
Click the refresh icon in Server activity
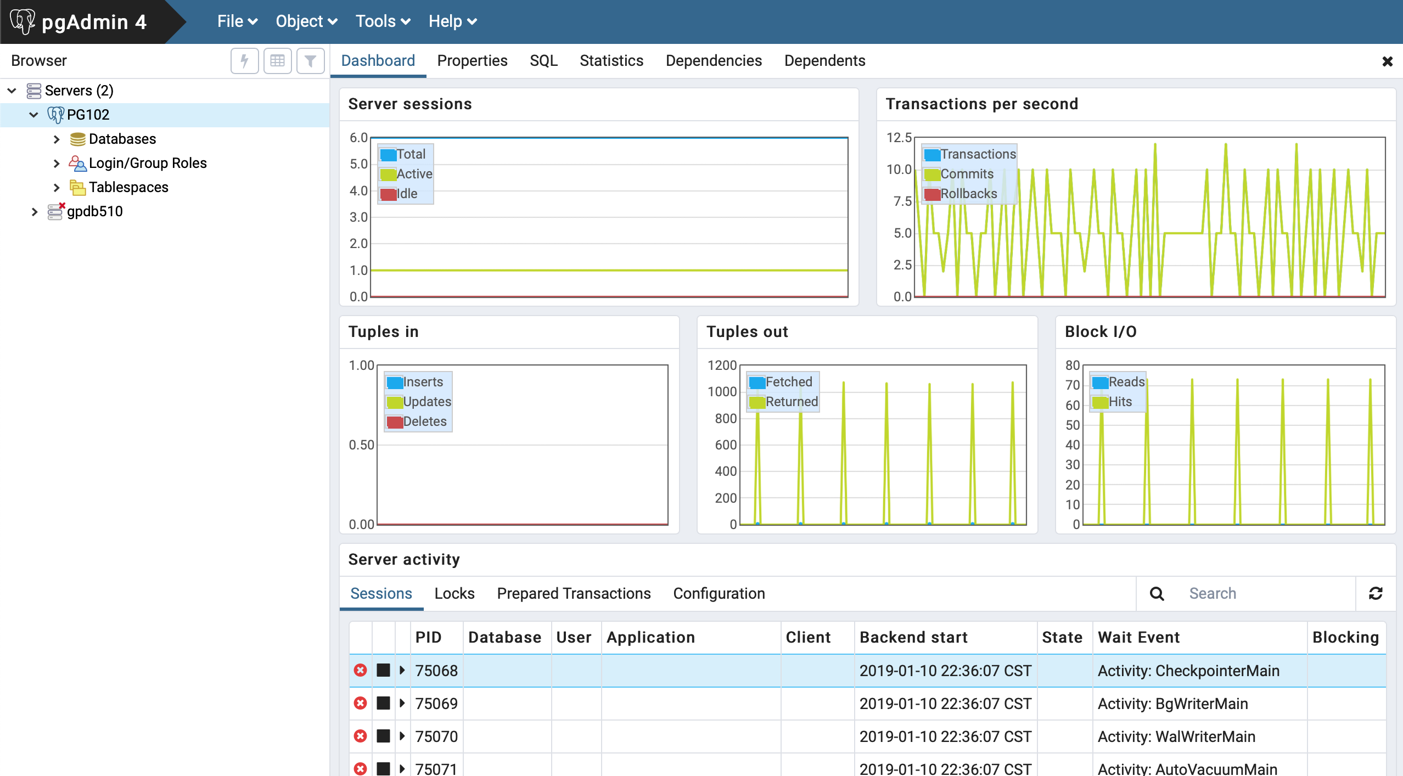[1376, 593]
